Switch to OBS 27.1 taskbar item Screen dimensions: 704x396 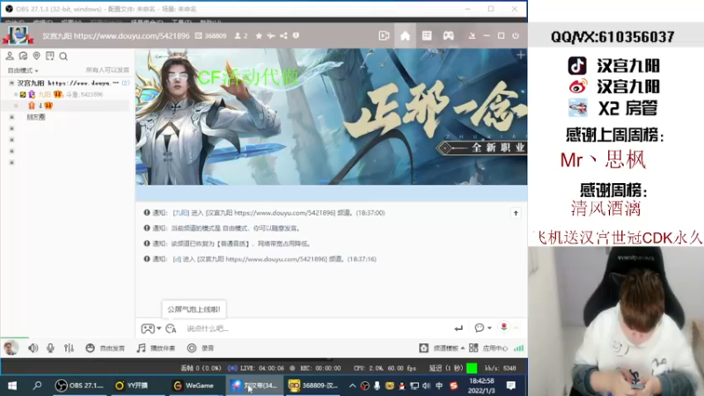[79, 385]
